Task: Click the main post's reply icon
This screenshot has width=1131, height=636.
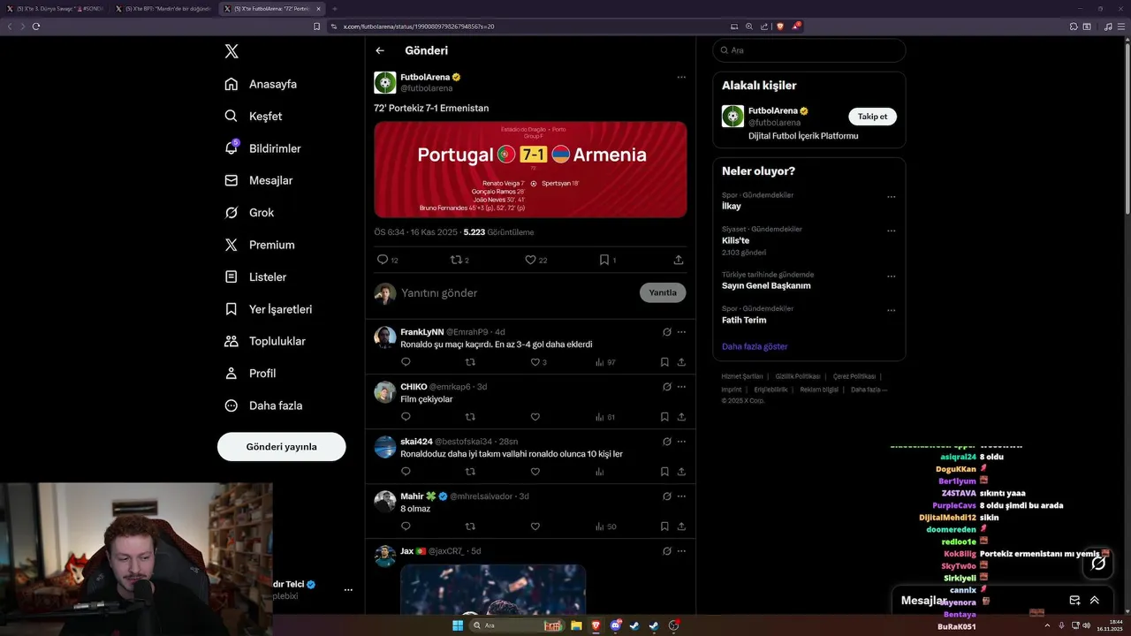Action: click(383, 260)
